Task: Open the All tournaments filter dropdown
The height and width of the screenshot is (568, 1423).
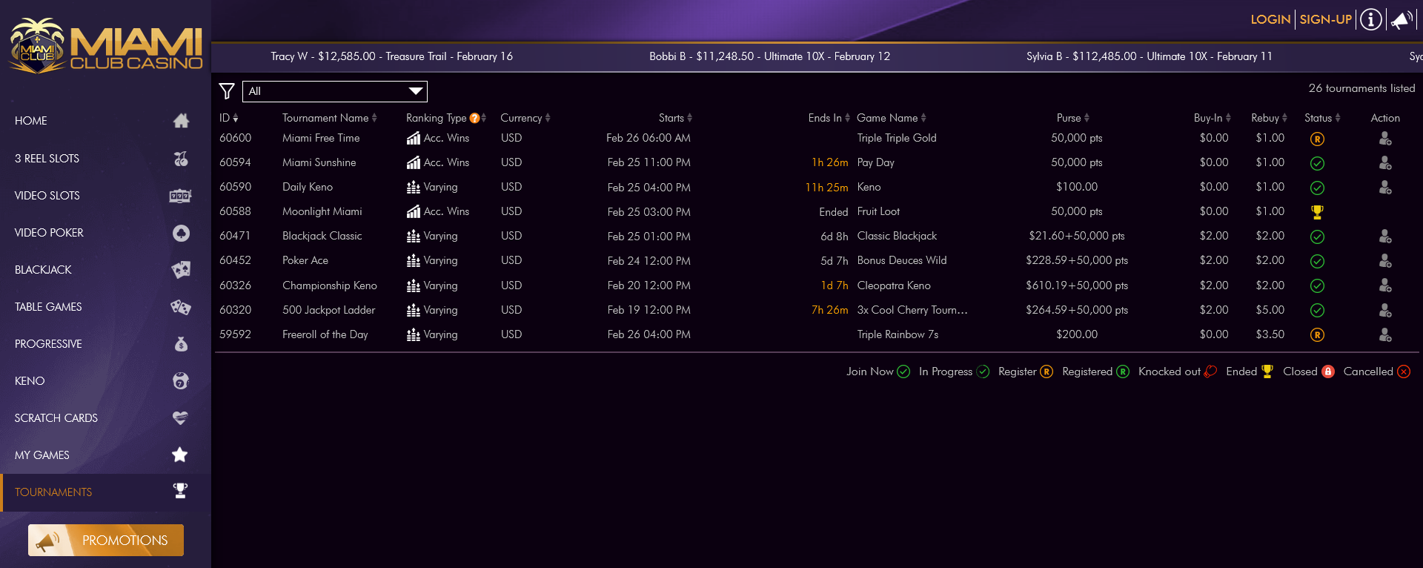Action: tap(335, 91)
